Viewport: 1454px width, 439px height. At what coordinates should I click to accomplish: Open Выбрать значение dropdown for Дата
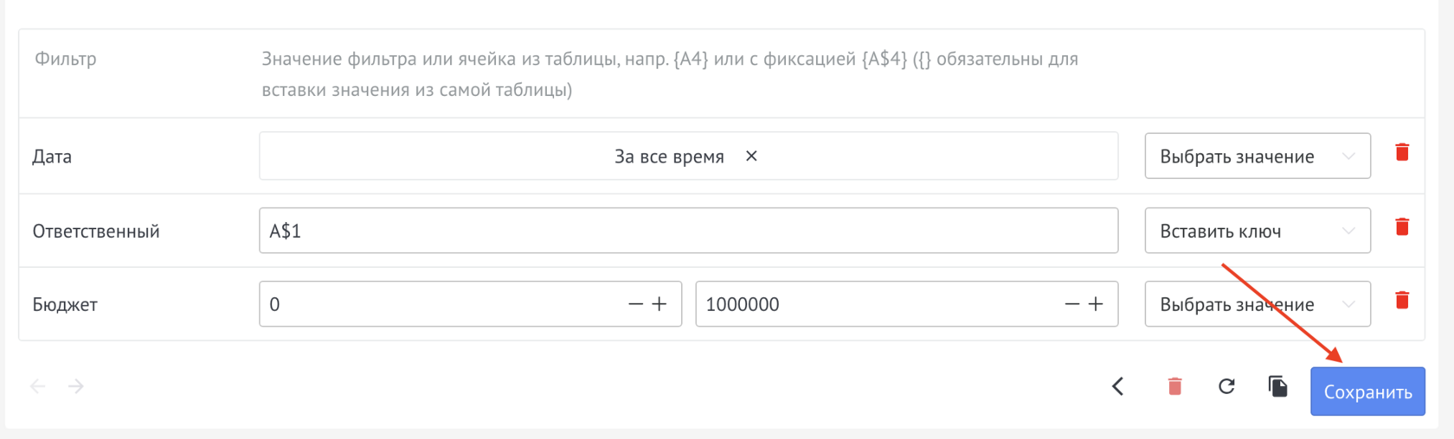click(x=1257, y=156)
